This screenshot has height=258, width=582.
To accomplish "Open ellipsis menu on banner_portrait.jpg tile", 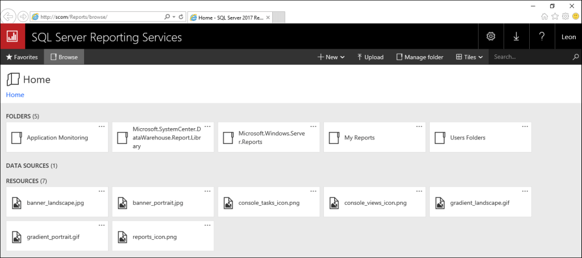I will coord(207,191).
